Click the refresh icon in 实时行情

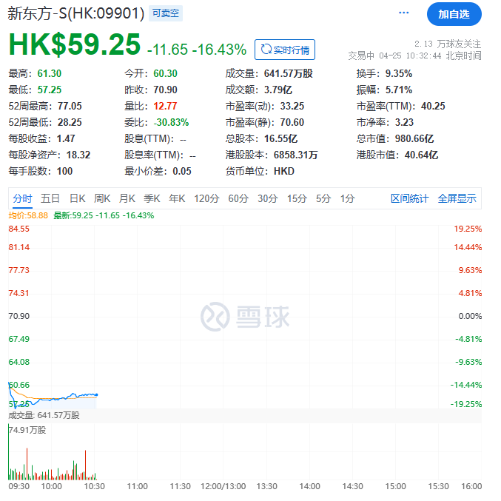[265, 50]
